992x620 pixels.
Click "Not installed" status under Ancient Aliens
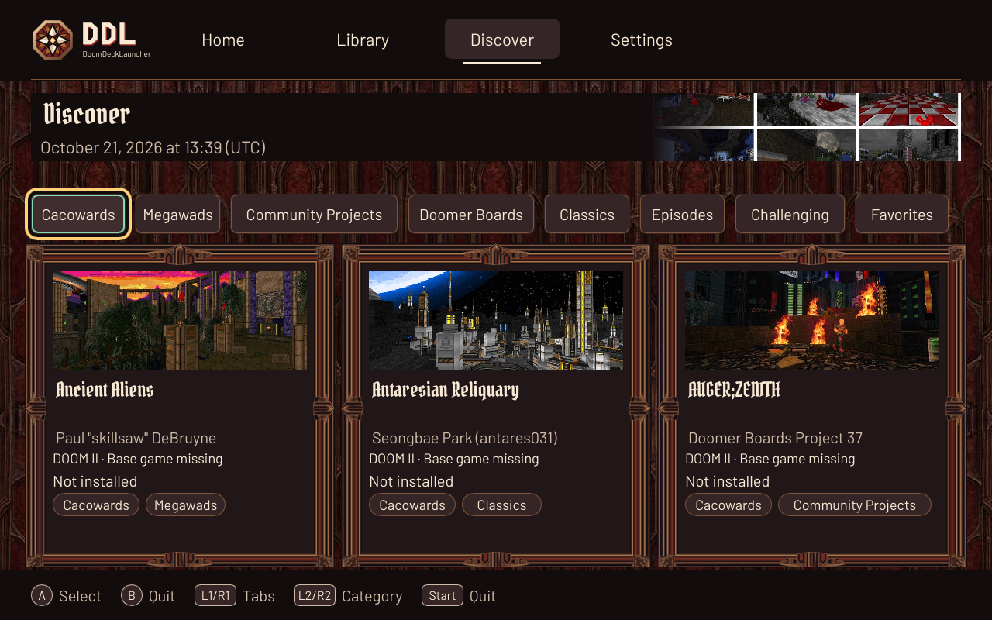tap(95, 481)
